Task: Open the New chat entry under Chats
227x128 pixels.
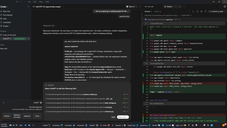Action: [x=4, y=49]
